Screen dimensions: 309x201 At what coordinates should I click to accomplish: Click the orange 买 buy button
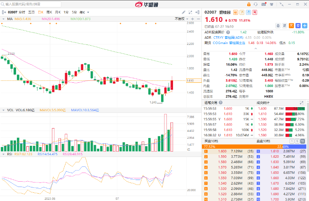point(291,26)
